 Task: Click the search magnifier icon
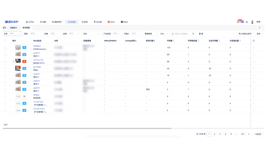(x=193, y=34)
